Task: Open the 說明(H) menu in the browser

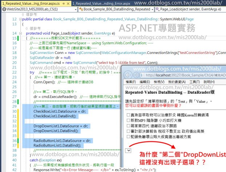Action: 209,82
